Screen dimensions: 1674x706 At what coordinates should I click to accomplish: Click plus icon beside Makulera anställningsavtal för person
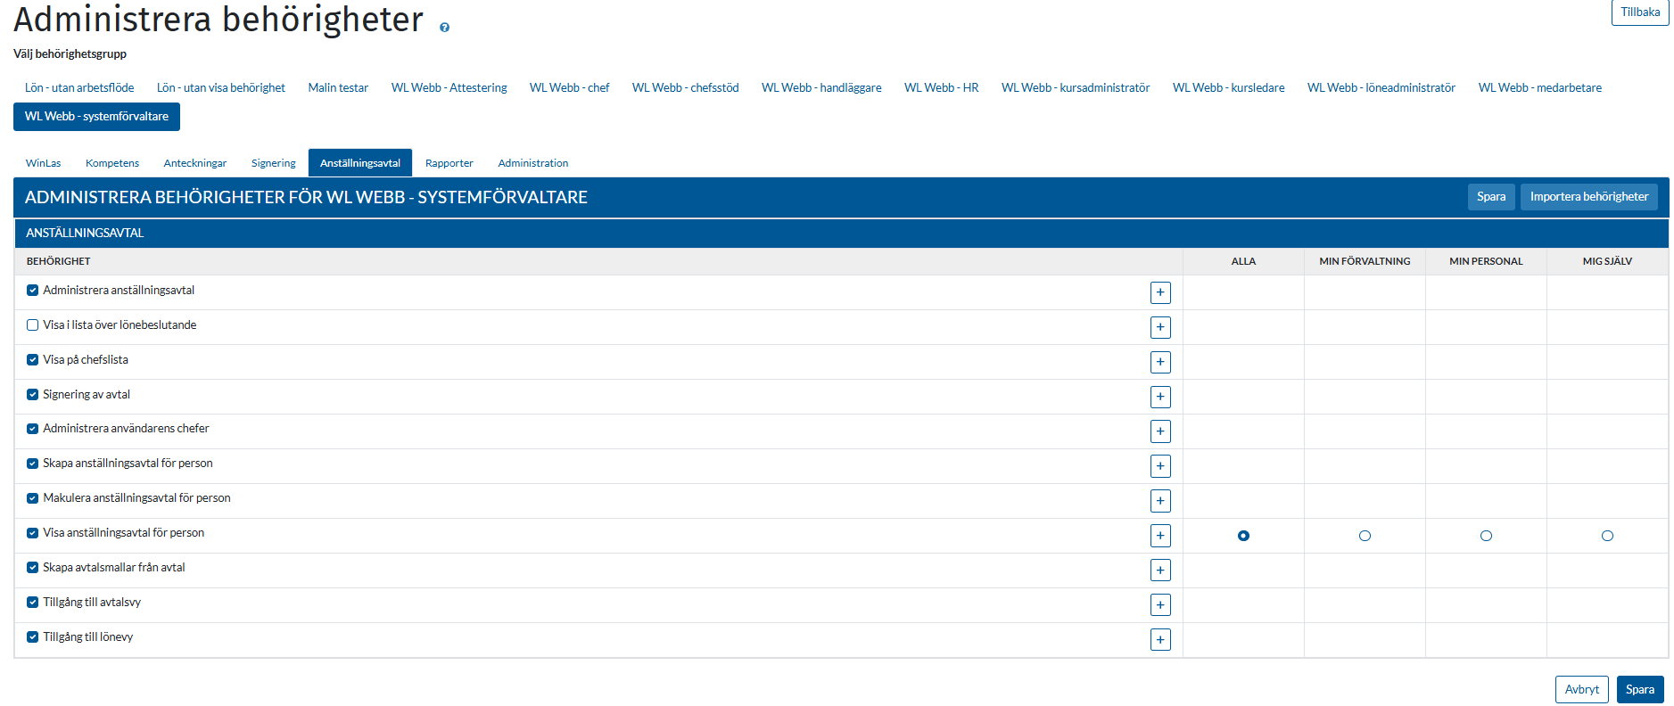1159,501
